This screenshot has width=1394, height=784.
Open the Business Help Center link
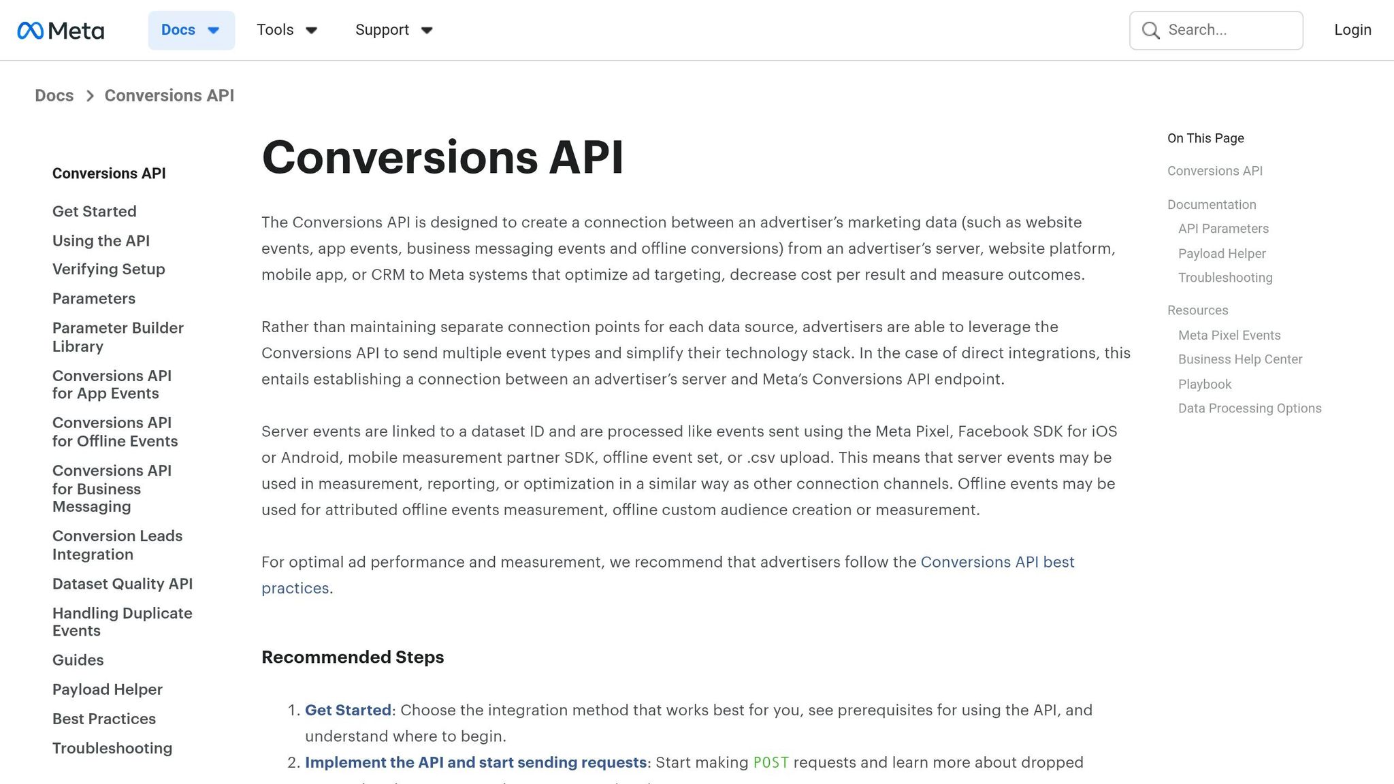click(1240, 359)
